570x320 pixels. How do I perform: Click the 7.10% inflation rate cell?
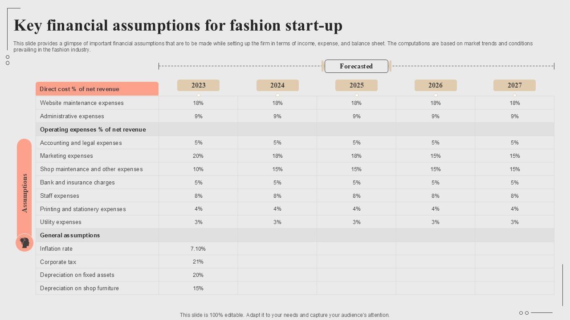198,249
